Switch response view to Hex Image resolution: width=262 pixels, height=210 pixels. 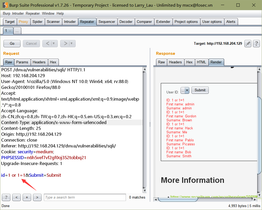190,62
